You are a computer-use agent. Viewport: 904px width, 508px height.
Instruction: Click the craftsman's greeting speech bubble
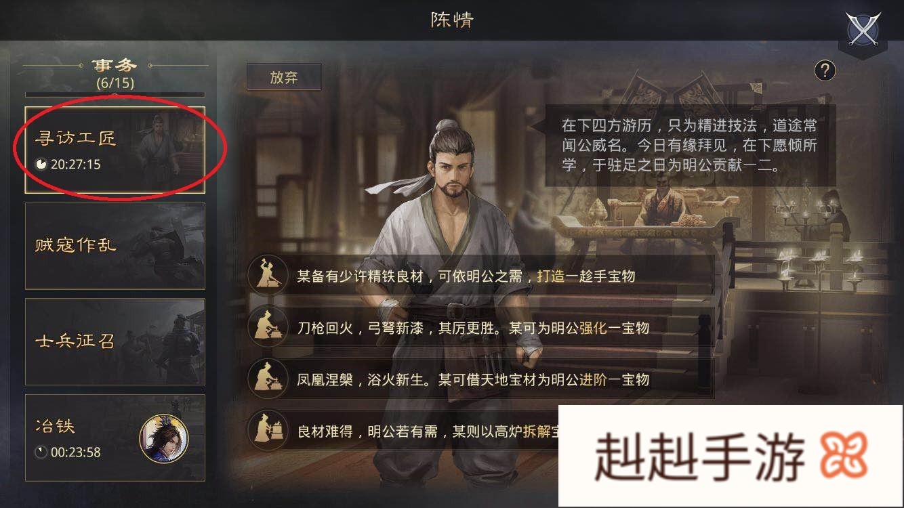(691, 145)
